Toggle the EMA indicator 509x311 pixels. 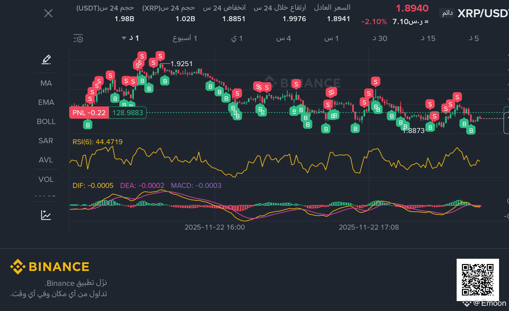(46, 102)
